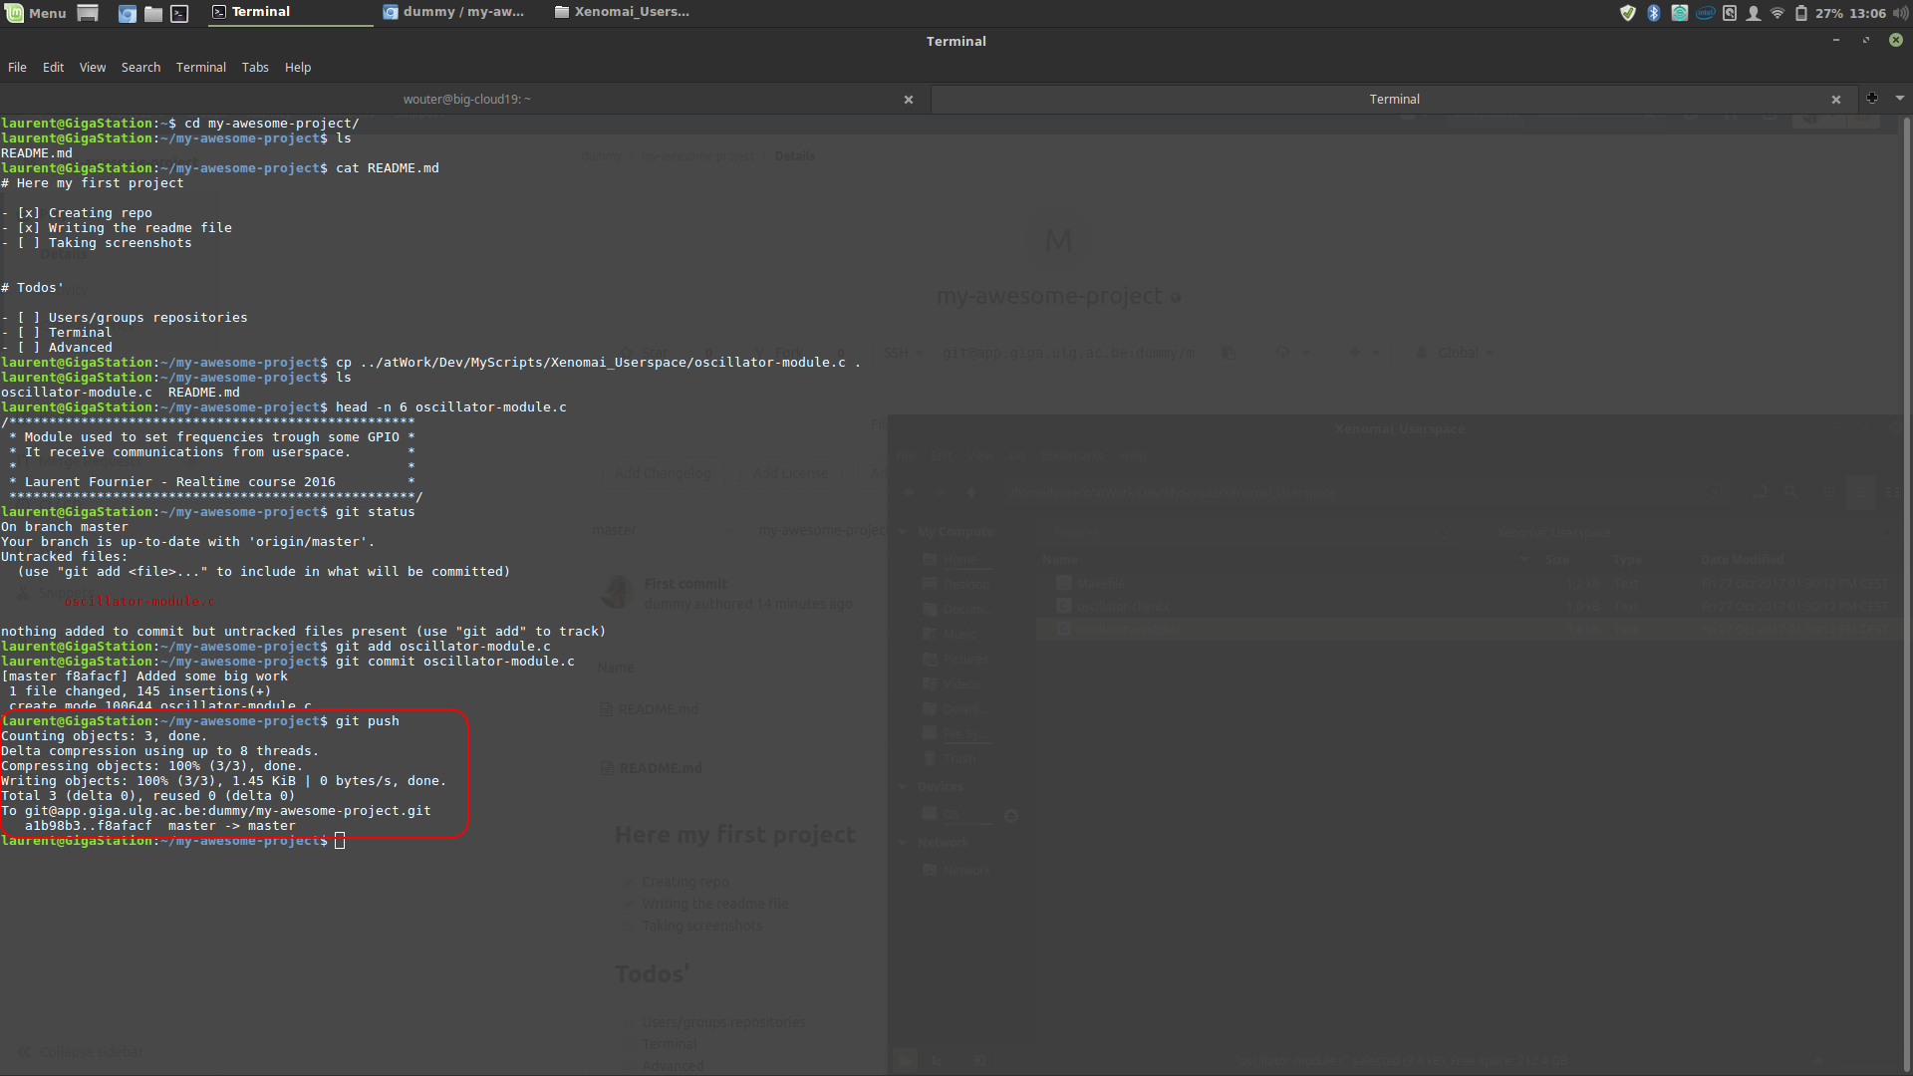Open the Tabs menu

(255, 67)
